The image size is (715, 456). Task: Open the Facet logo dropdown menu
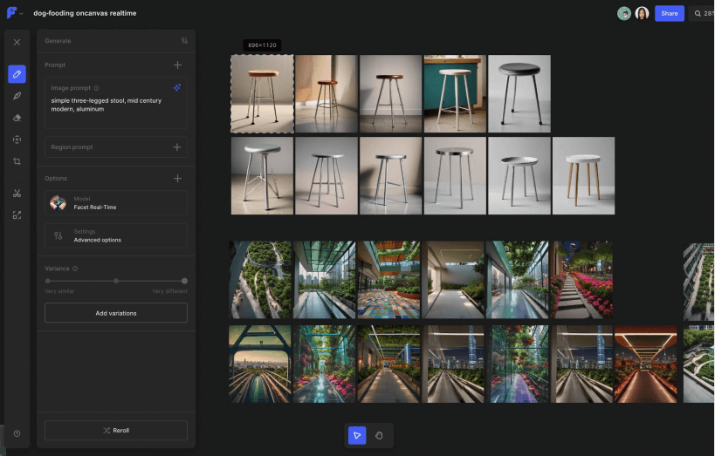click(x=15, y=13)
